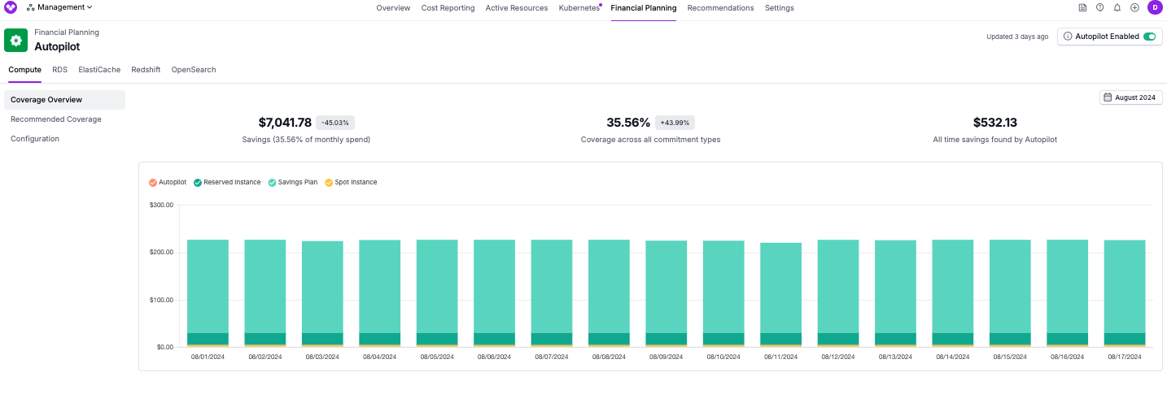Click the green Autopilot gear icon
This screenshot has height=407, width=1167.
[x=15, y=41]
